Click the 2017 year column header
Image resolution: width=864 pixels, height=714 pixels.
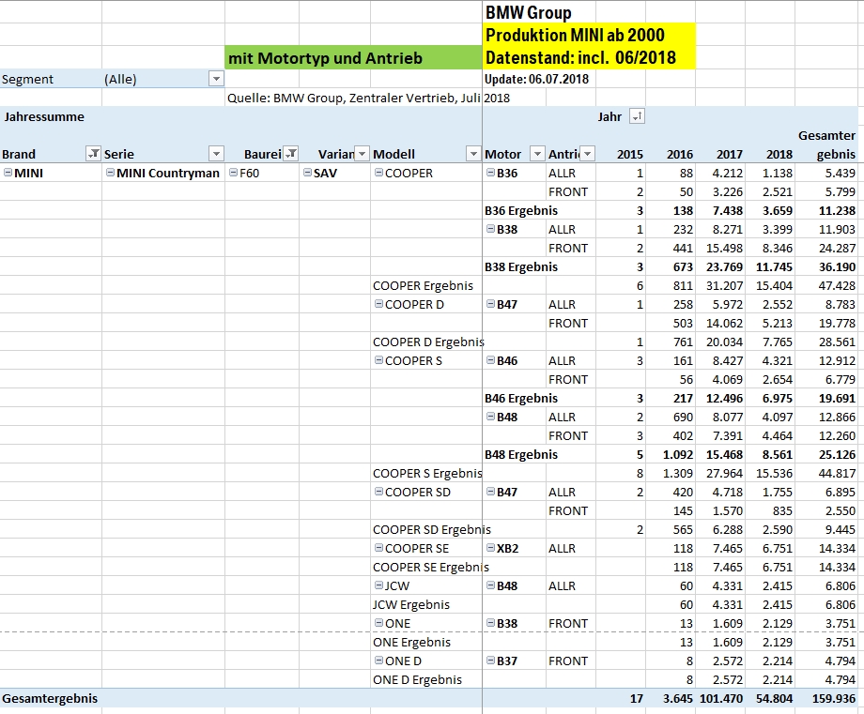click(x=730, y=154)
